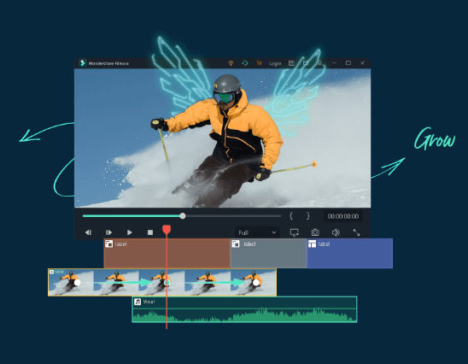Image resolution: width=468 pixels, height=364 pixels.
Task: Click the skier video in preview area
Action: coord(223,138)
